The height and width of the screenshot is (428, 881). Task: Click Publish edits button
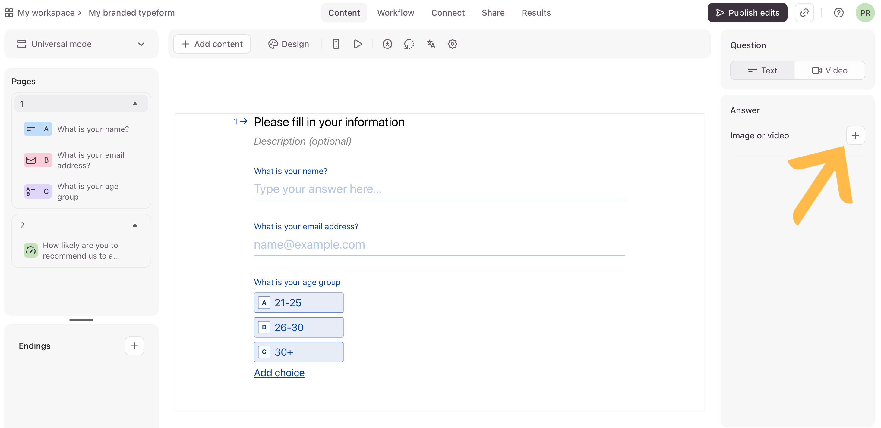747,13
